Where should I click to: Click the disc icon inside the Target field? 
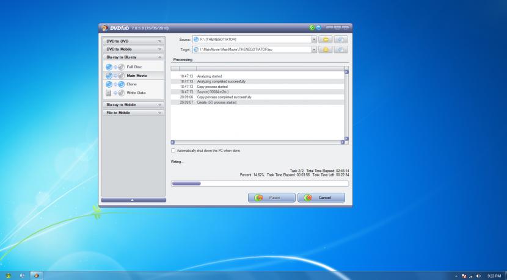pos(196,49)
